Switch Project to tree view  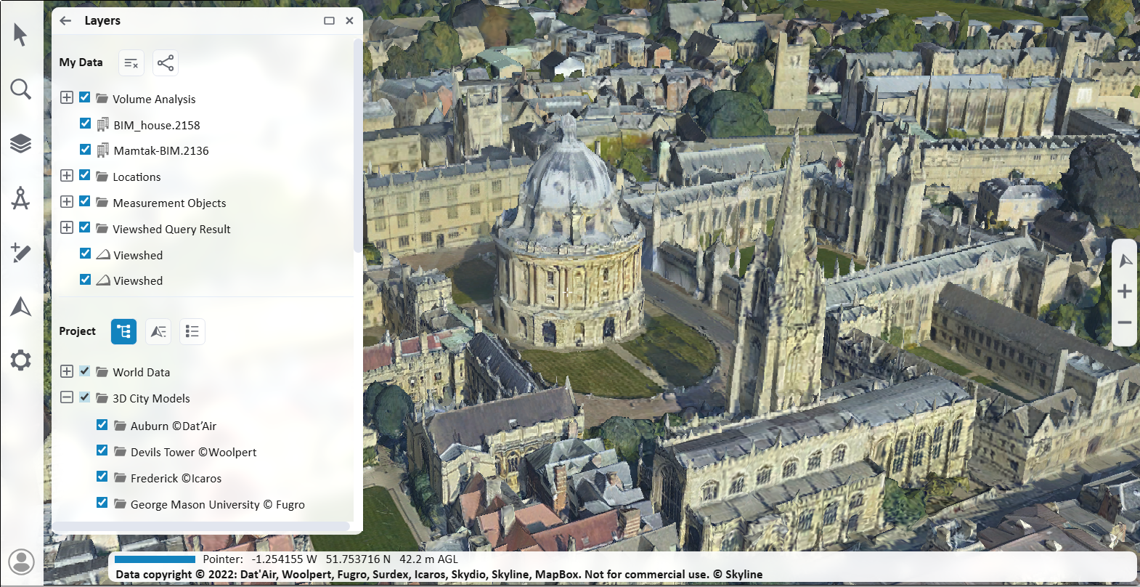(124, 331)
